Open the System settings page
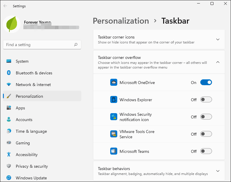This screenshot has height=182, width=231. tap(42, 61)
